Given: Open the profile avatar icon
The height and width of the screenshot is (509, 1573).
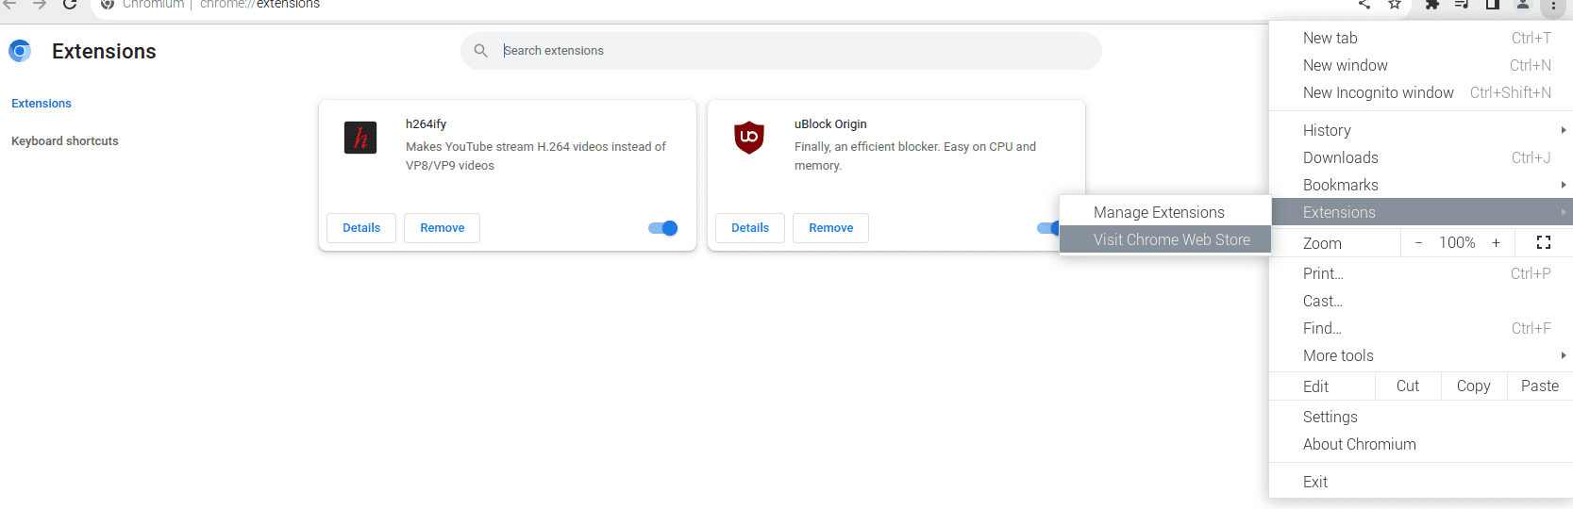Looking at the screenshot, I should 1522,5.
